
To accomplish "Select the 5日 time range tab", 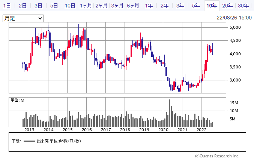I will coord(54,6).
